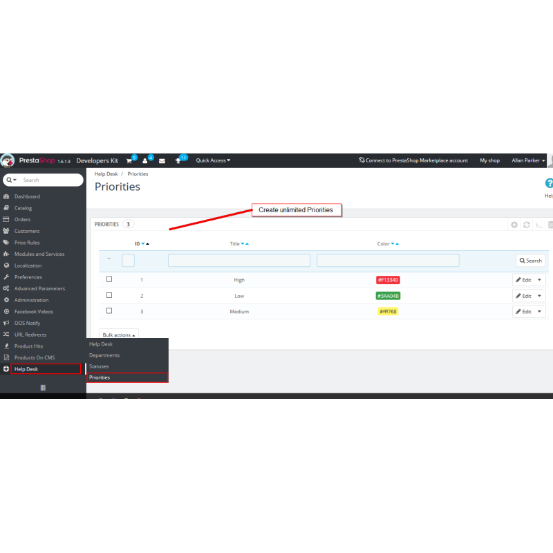The width and height of the screenshot is (553, 553).
Task: Click the Administration gear icon
Action: point(6,300)
